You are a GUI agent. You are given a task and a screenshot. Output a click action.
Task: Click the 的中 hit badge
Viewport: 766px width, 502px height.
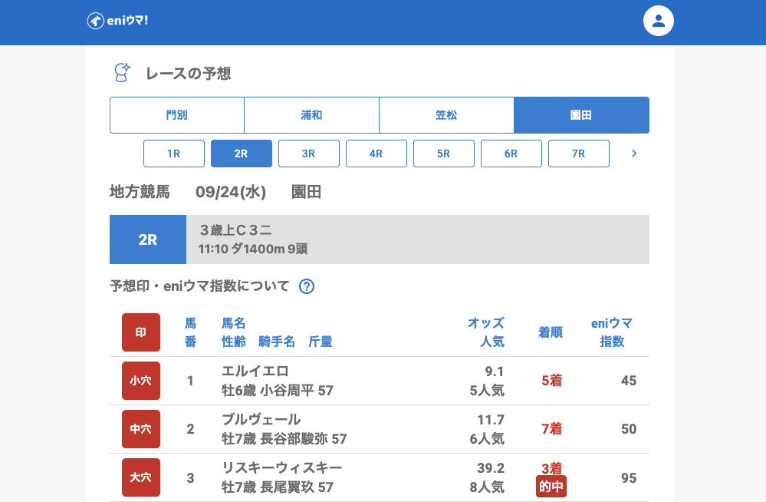pos(551,487)
